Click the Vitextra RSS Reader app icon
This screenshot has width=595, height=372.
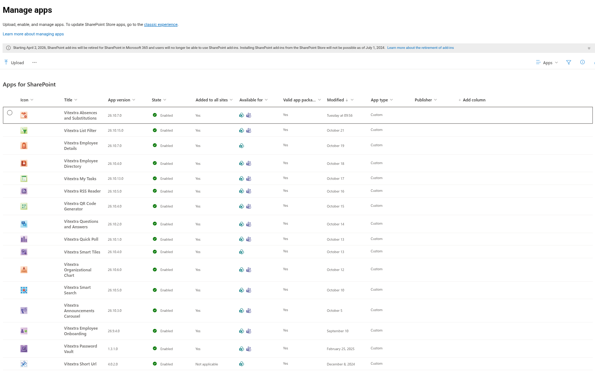[x=24, y=191]
